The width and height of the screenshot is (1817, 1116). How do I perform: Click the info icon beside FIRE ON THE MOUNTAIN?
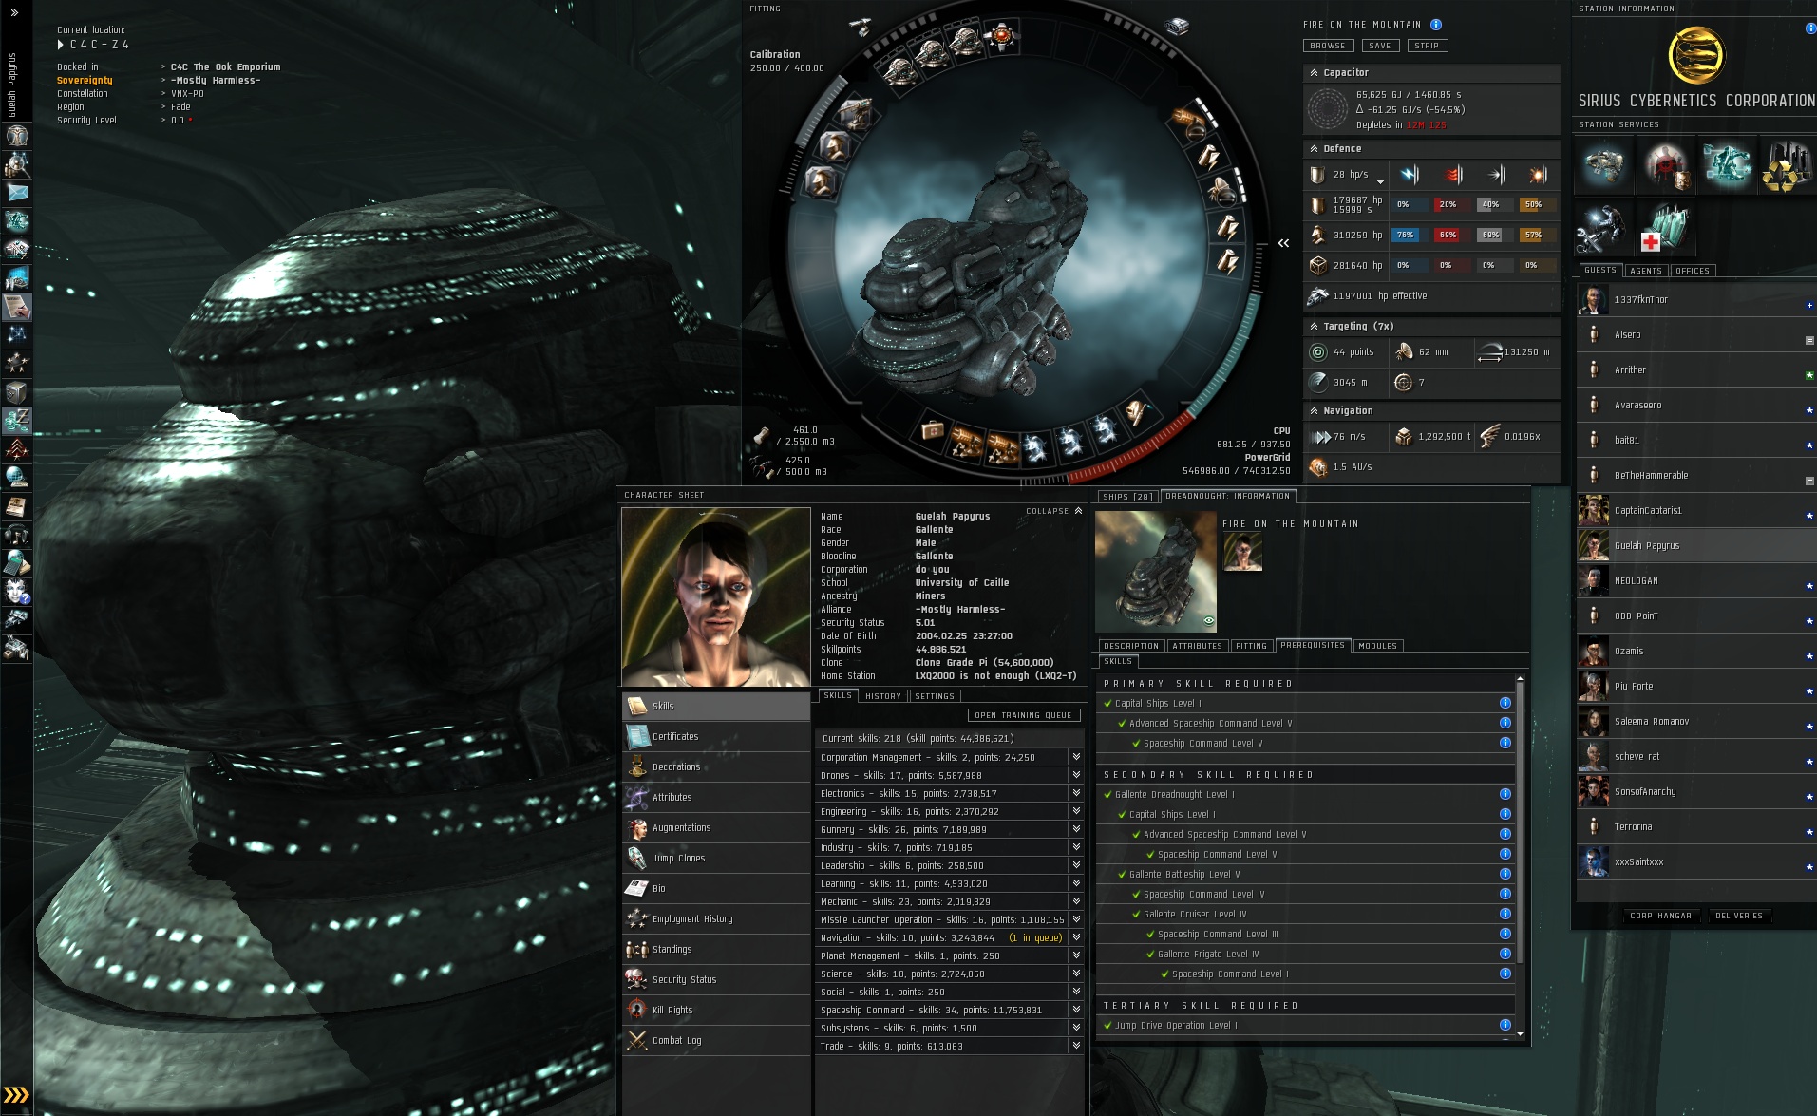coord(1436,25)
